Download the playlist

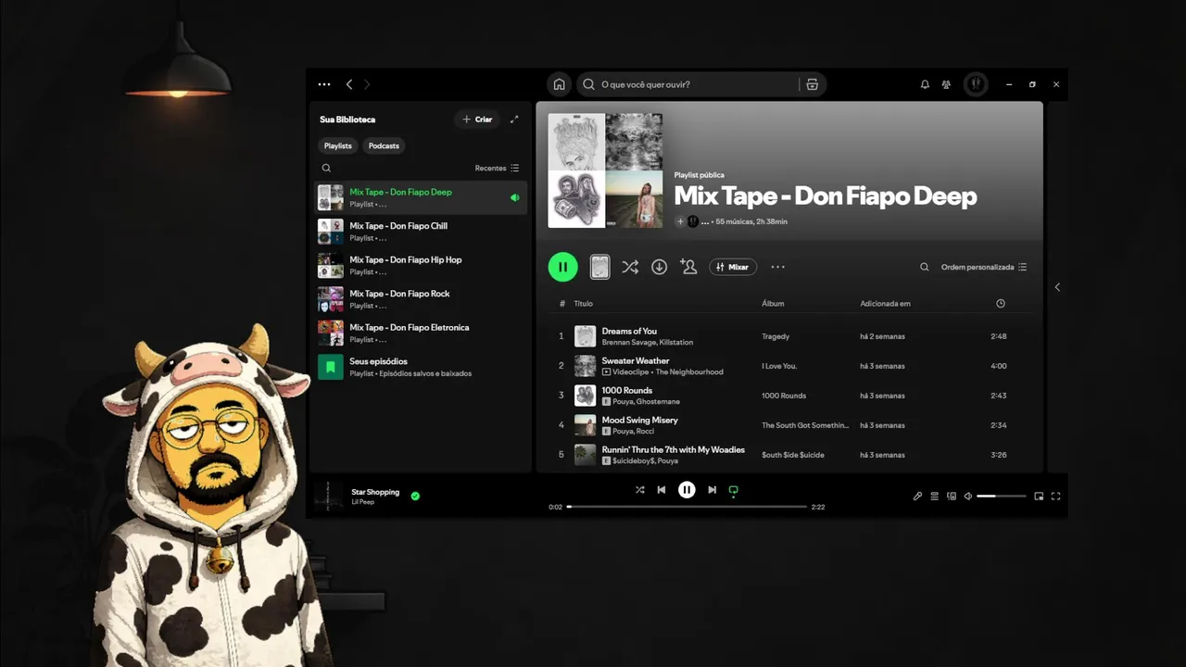click(x=659, y=267)
